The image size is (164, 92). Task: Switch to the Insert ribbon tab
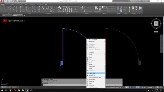coord(7,5)
